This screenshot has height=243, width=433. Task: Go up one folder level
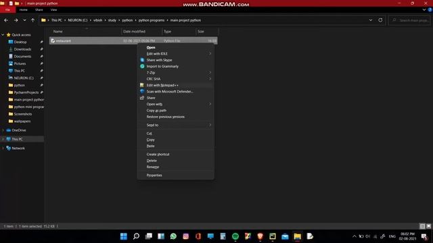pyautogui.click(x=33, y=20)
